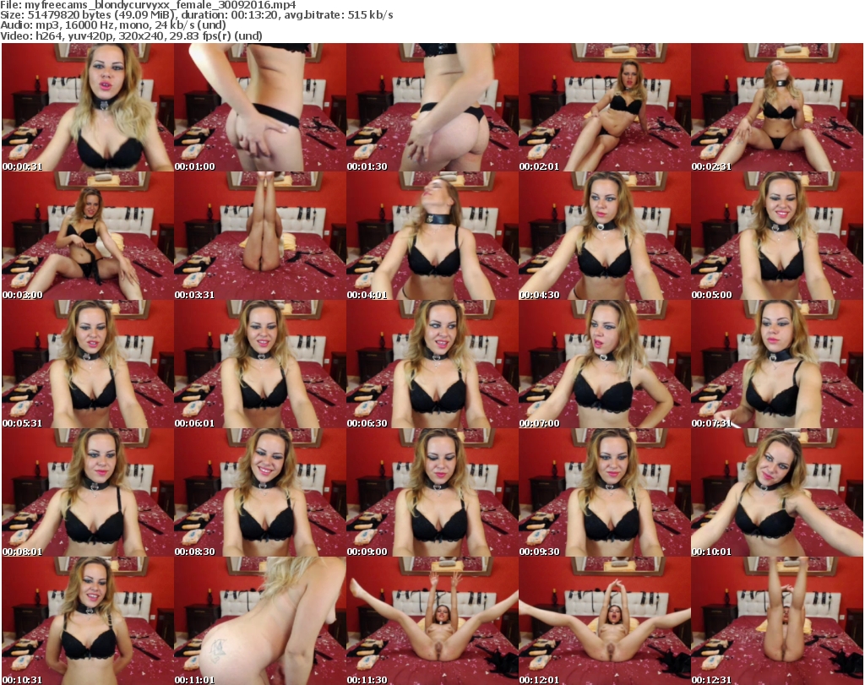This screenshot has width=865, height=685.
Task: Select the thumbnail stamped 00:08:30
Action: 260,493
